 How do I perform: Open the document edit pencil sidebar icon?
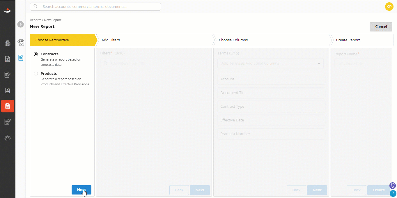(8, 75)
